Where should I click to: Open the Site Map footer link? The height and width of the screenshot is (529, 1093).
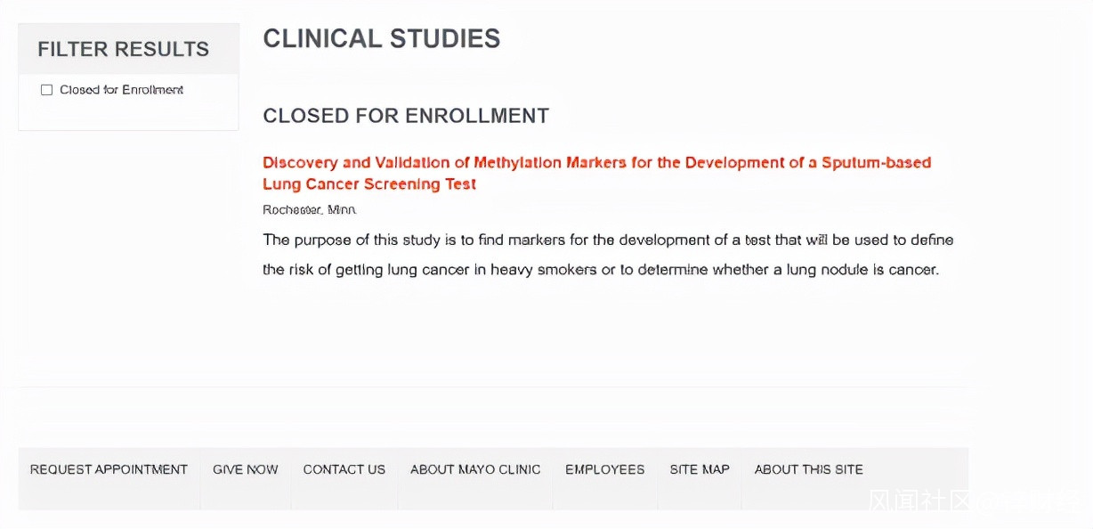click(x=700, y=469)
